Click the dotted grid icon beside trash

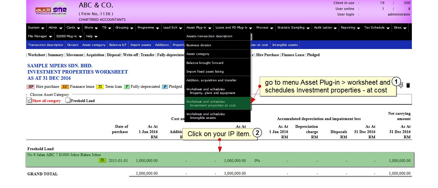401,85
